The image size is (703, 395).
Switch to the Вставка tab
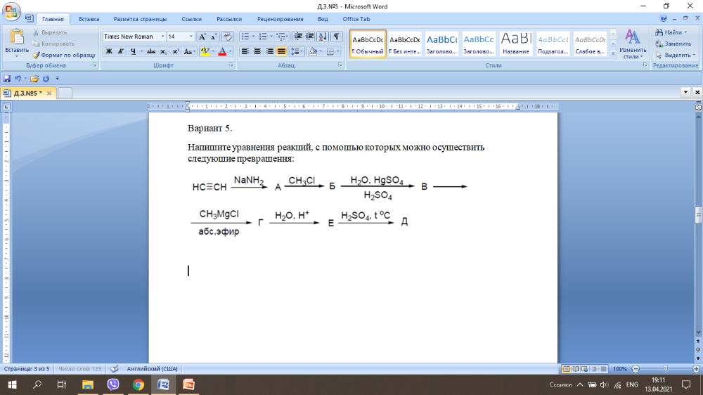click(x=89, y=19)
